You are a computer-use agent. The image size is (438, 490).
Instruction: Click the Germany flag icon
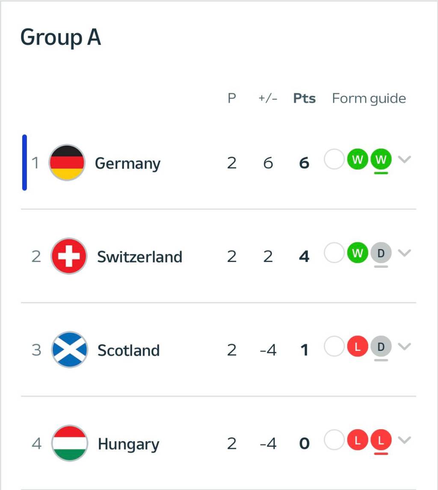tap(67, 163)
